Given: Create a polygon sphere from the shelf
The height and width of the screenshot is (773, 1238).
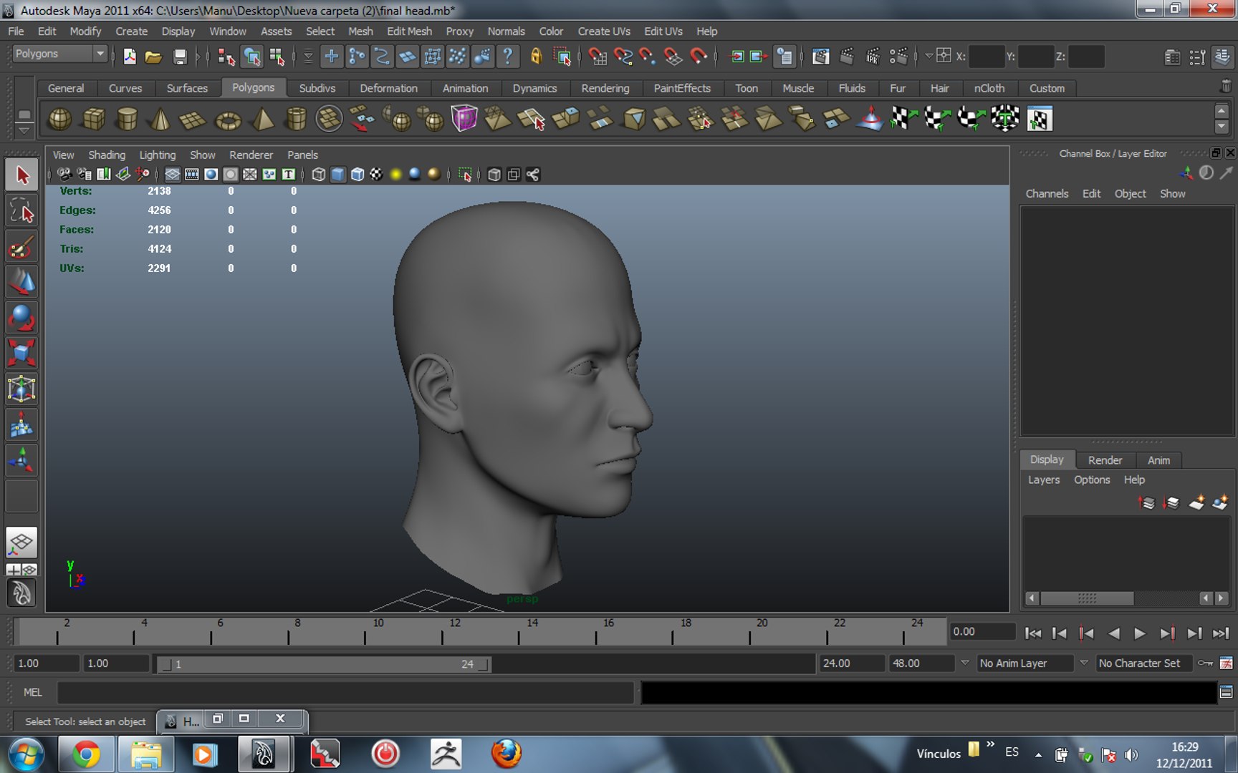Looking at the screenshot, I should pyautogui.click(x=59, y=119).
